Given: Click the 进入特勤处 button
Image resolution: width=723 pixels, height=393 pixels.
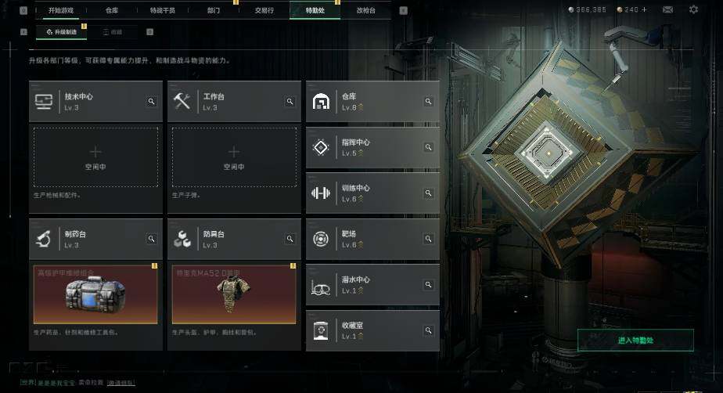Looking at the screenshot, I should tap(635, 341).
